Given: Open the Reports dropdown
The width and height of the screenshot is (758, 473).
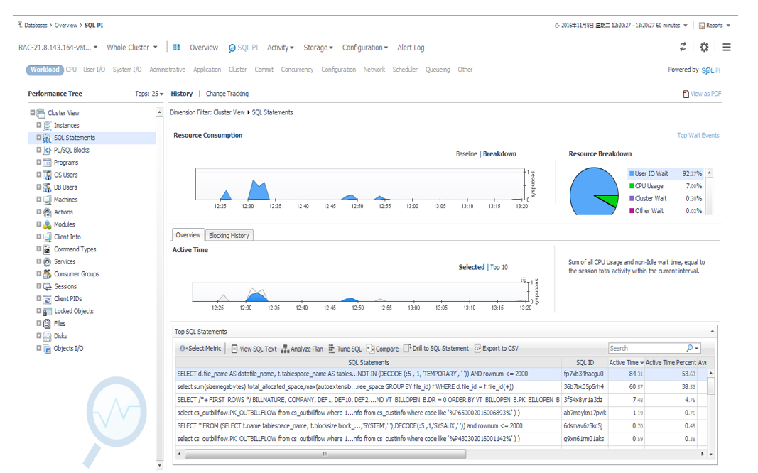Looking at the screenshot, I should pos(715,26).
